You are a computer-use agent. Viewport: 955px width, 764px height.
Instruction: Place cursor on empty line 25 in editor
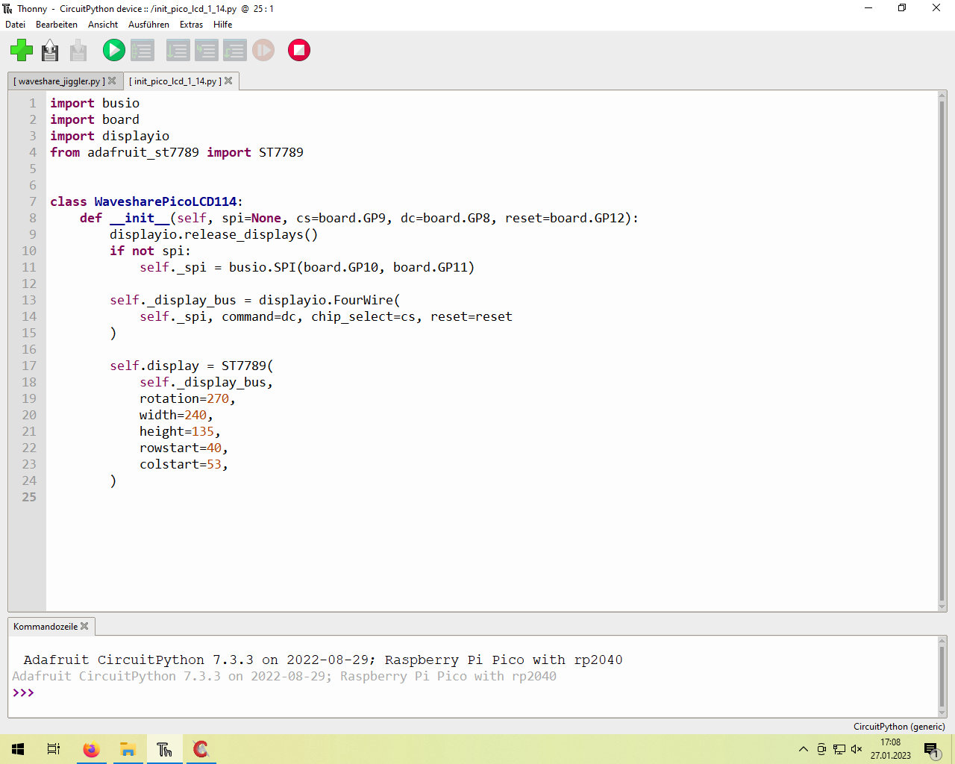click(x=491, y=497)
